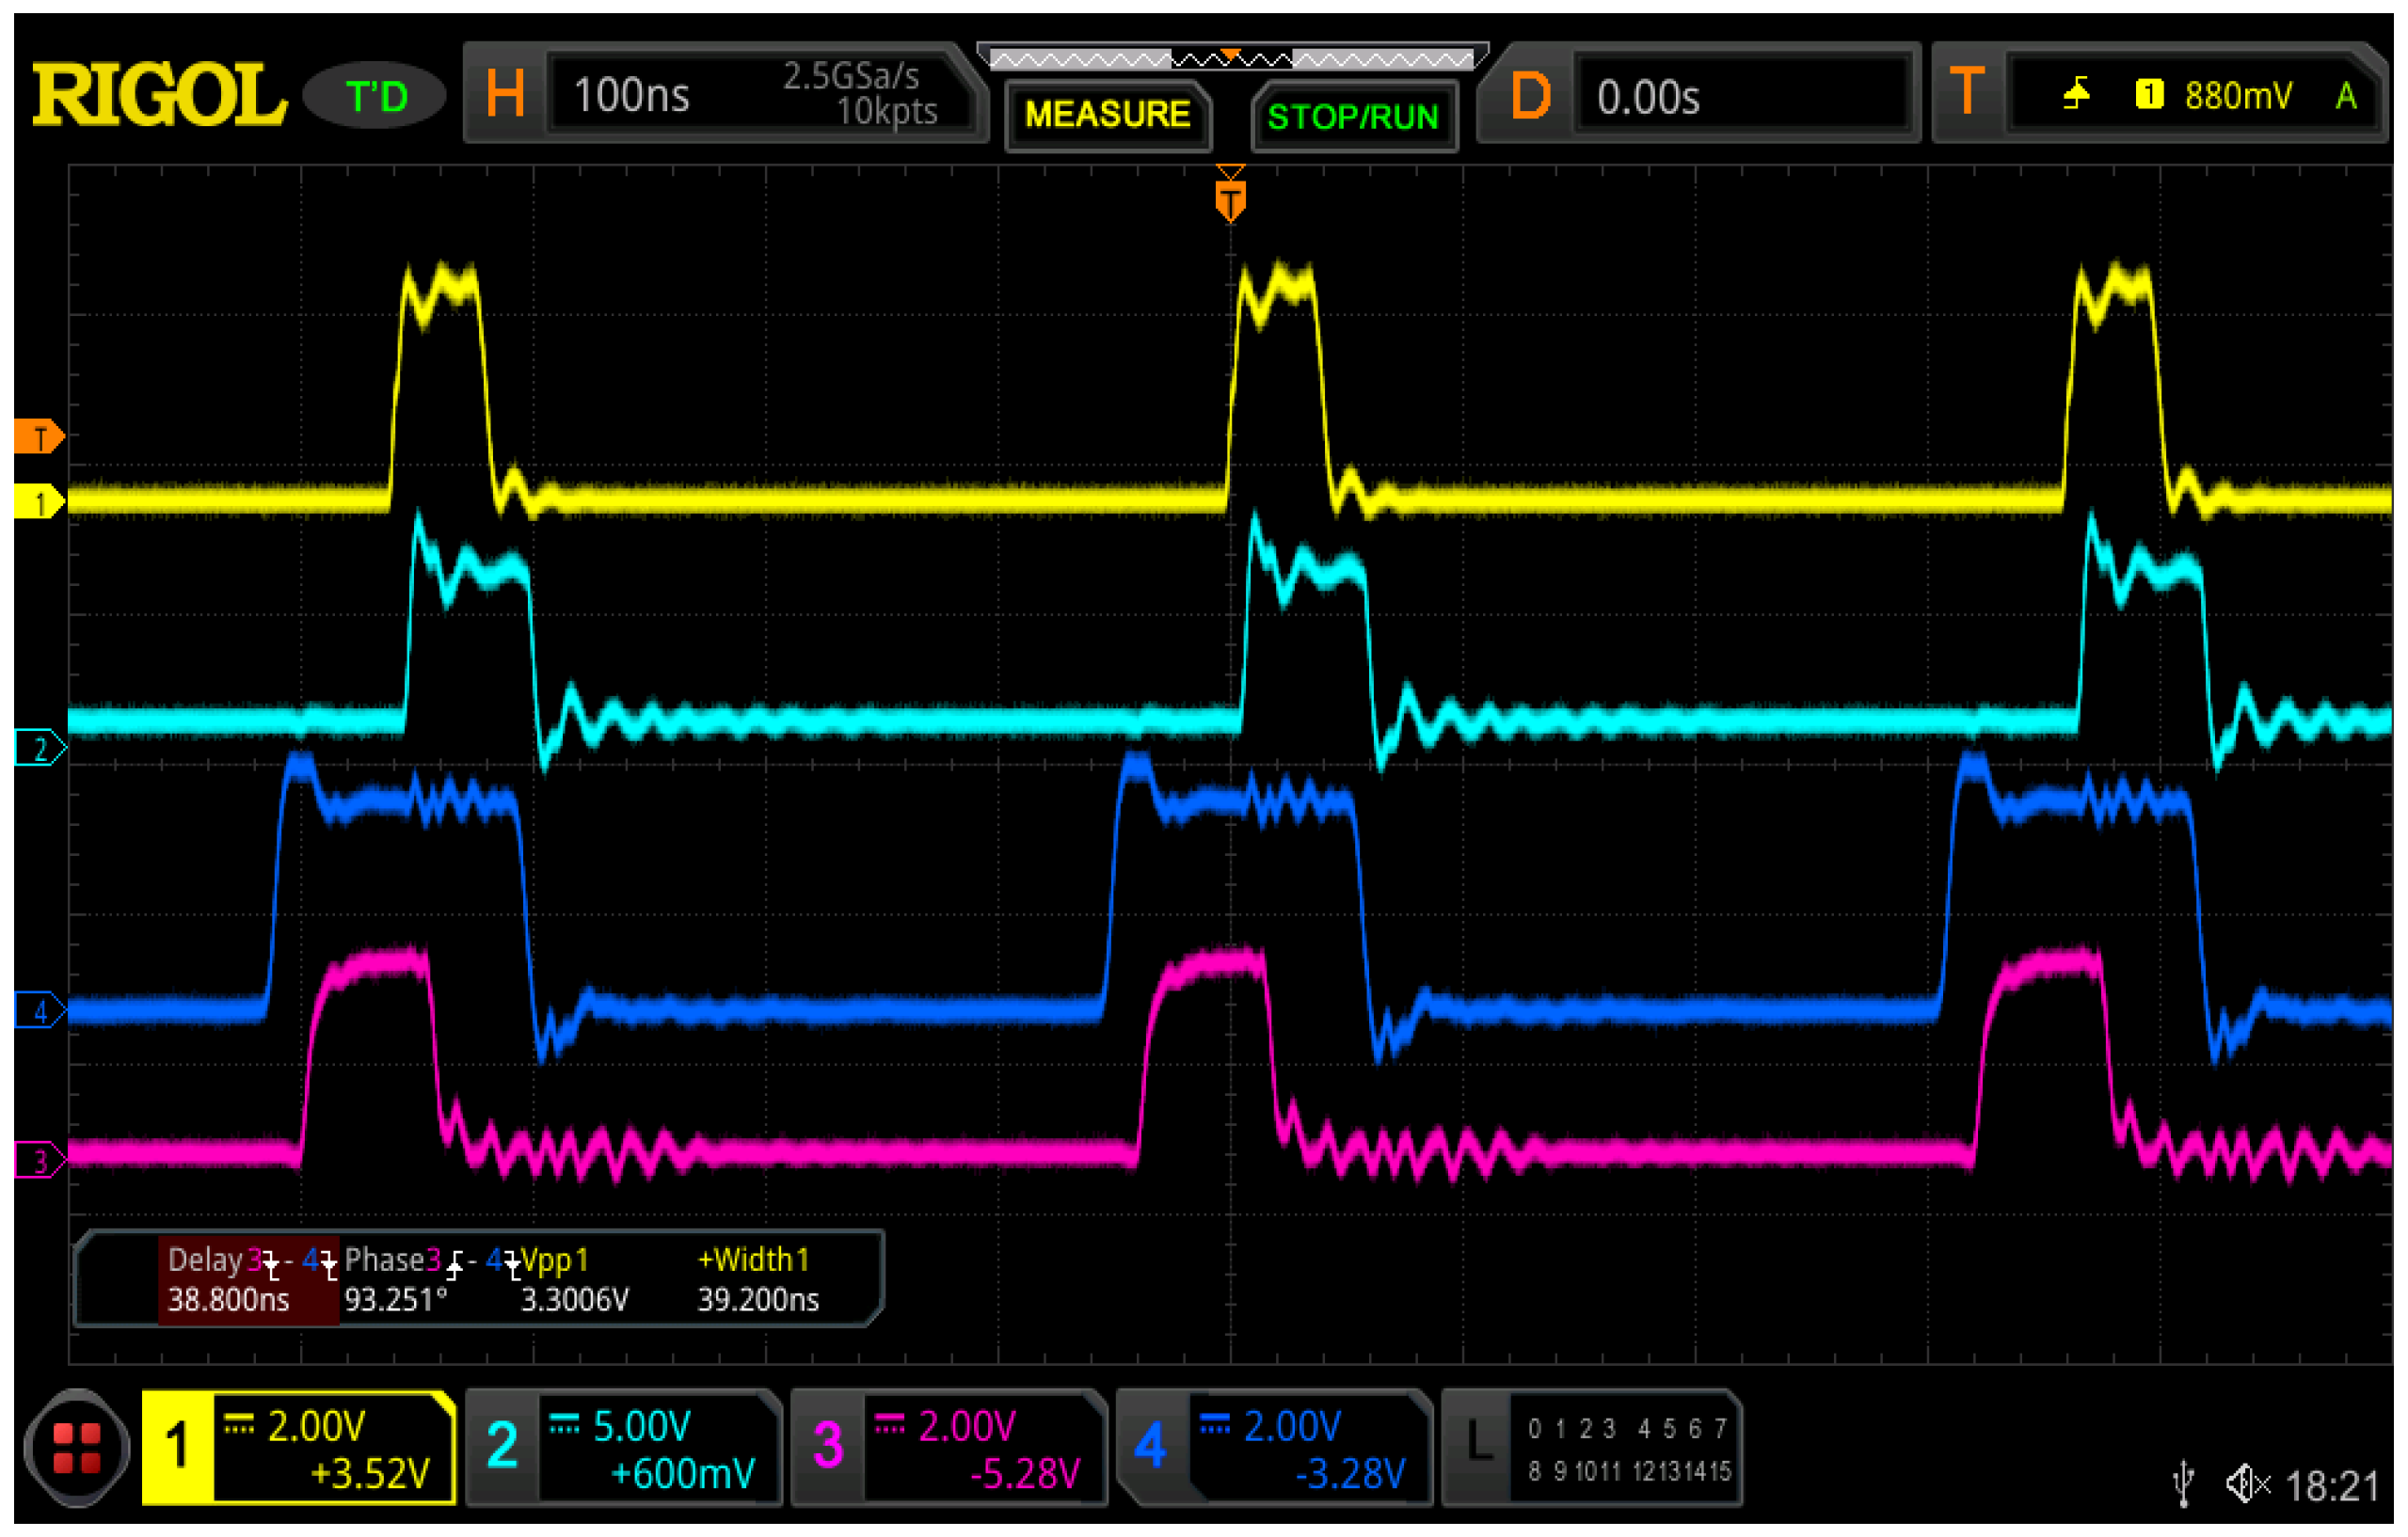Click the orange D delay label
Image resolution: width=2408 pixels, height=1537 pixels.
1530,97
